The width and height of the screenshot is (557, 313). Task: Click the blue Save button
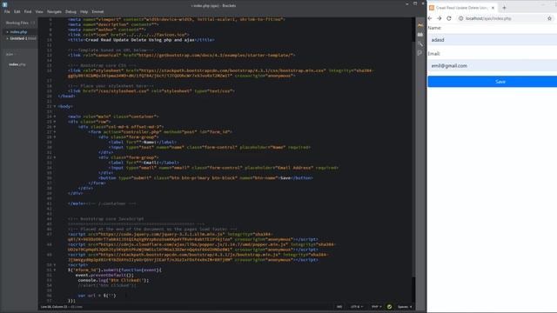(x=493, y=82)
